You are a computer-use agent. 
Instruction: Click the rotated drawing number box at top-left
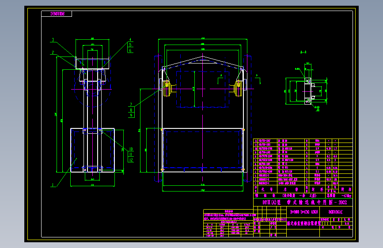tap(57, 14)
